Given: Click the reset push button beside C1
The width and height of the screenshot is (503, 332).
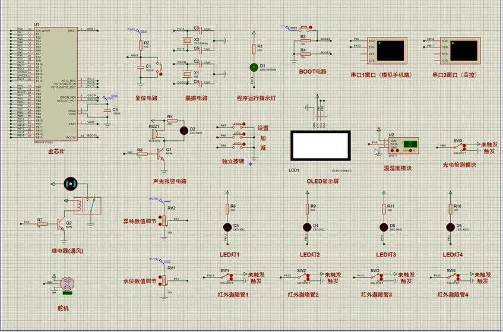Looking at the screenshot, I should pyautogui.click(x=159, y=68).
